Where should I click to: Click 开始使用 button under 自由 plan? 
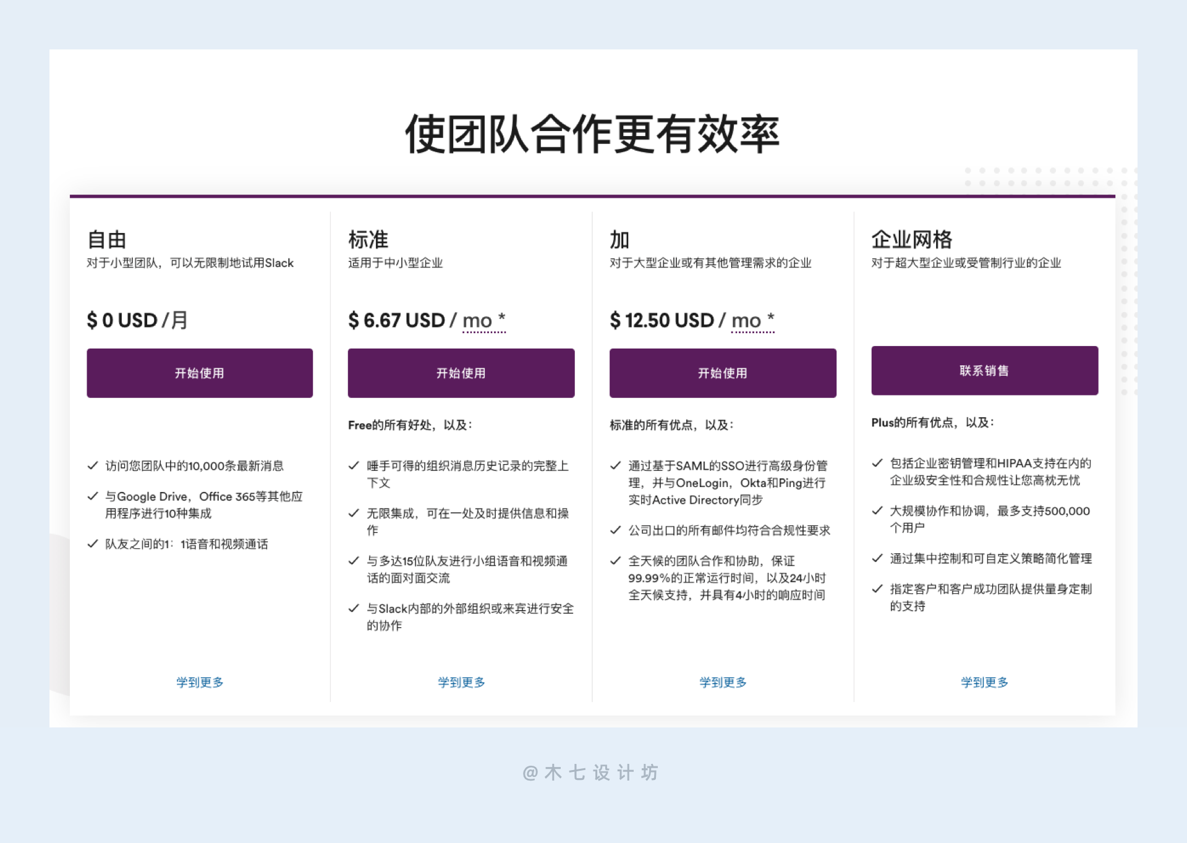(x=199, y=373)
